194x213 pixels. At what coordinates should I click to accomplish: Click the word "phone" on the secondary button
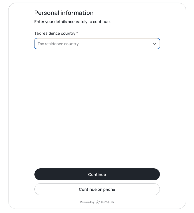109,189
